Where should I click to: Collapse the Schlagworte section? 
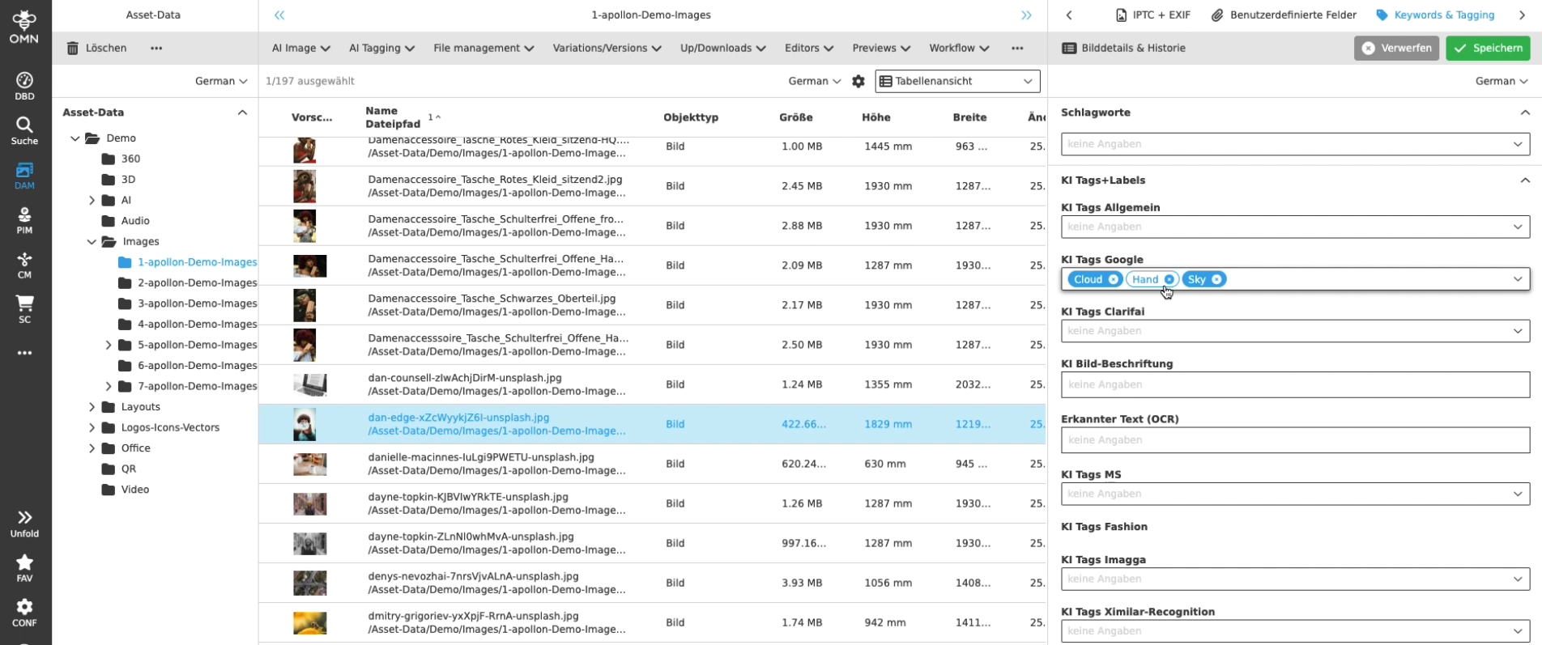click(1524, 112)
